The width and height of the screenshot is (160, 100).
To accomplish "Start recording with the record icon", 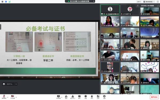I will click(x=86, y=97).
